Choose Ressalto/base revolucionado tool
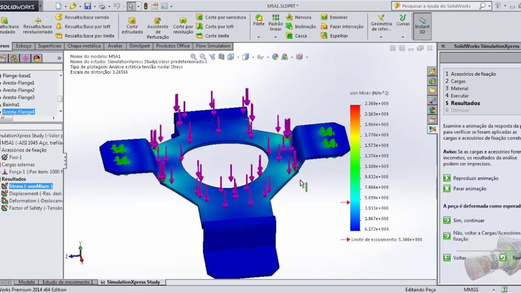This screenshot has width=521, height=293. pyautogui.click(x=38, y=26)
